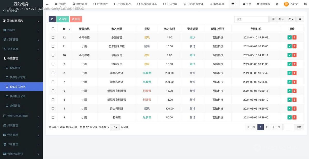Select all rows using the header checkbox
Image resolution: width=309 pixels, height=159 pixels.
(x=53, y=29)
